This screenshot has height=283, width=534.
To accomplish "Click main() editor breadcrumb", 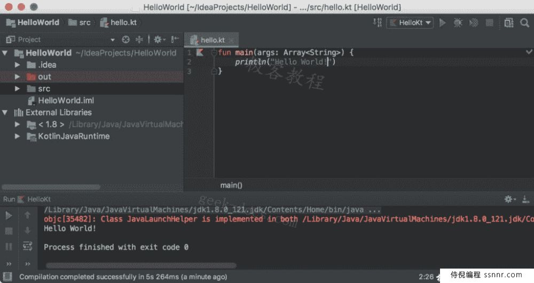I will [x=231, y=185].
